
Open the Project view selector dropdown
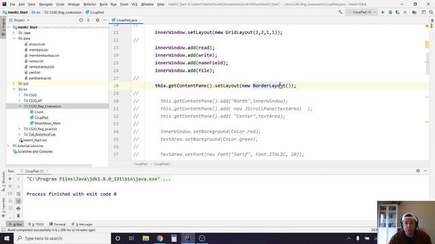20,20
